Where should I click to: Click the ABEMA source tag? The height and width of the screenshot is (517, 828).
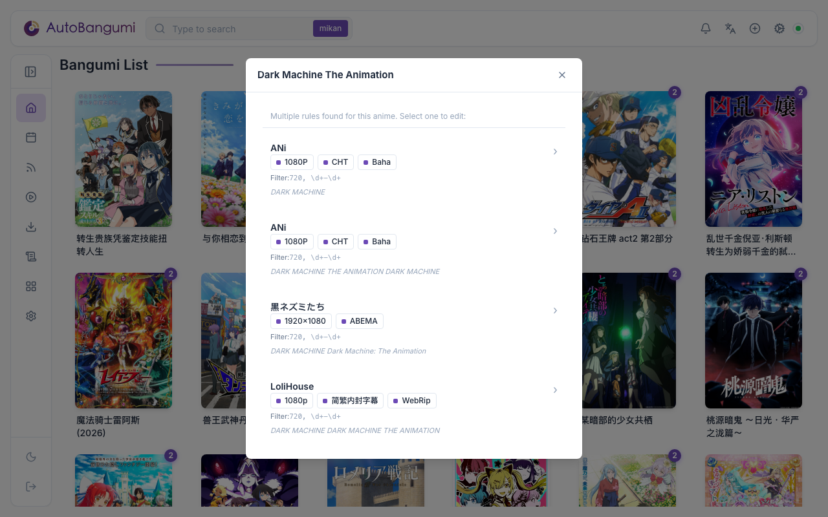pyautogui.click(x=360, y=321)
